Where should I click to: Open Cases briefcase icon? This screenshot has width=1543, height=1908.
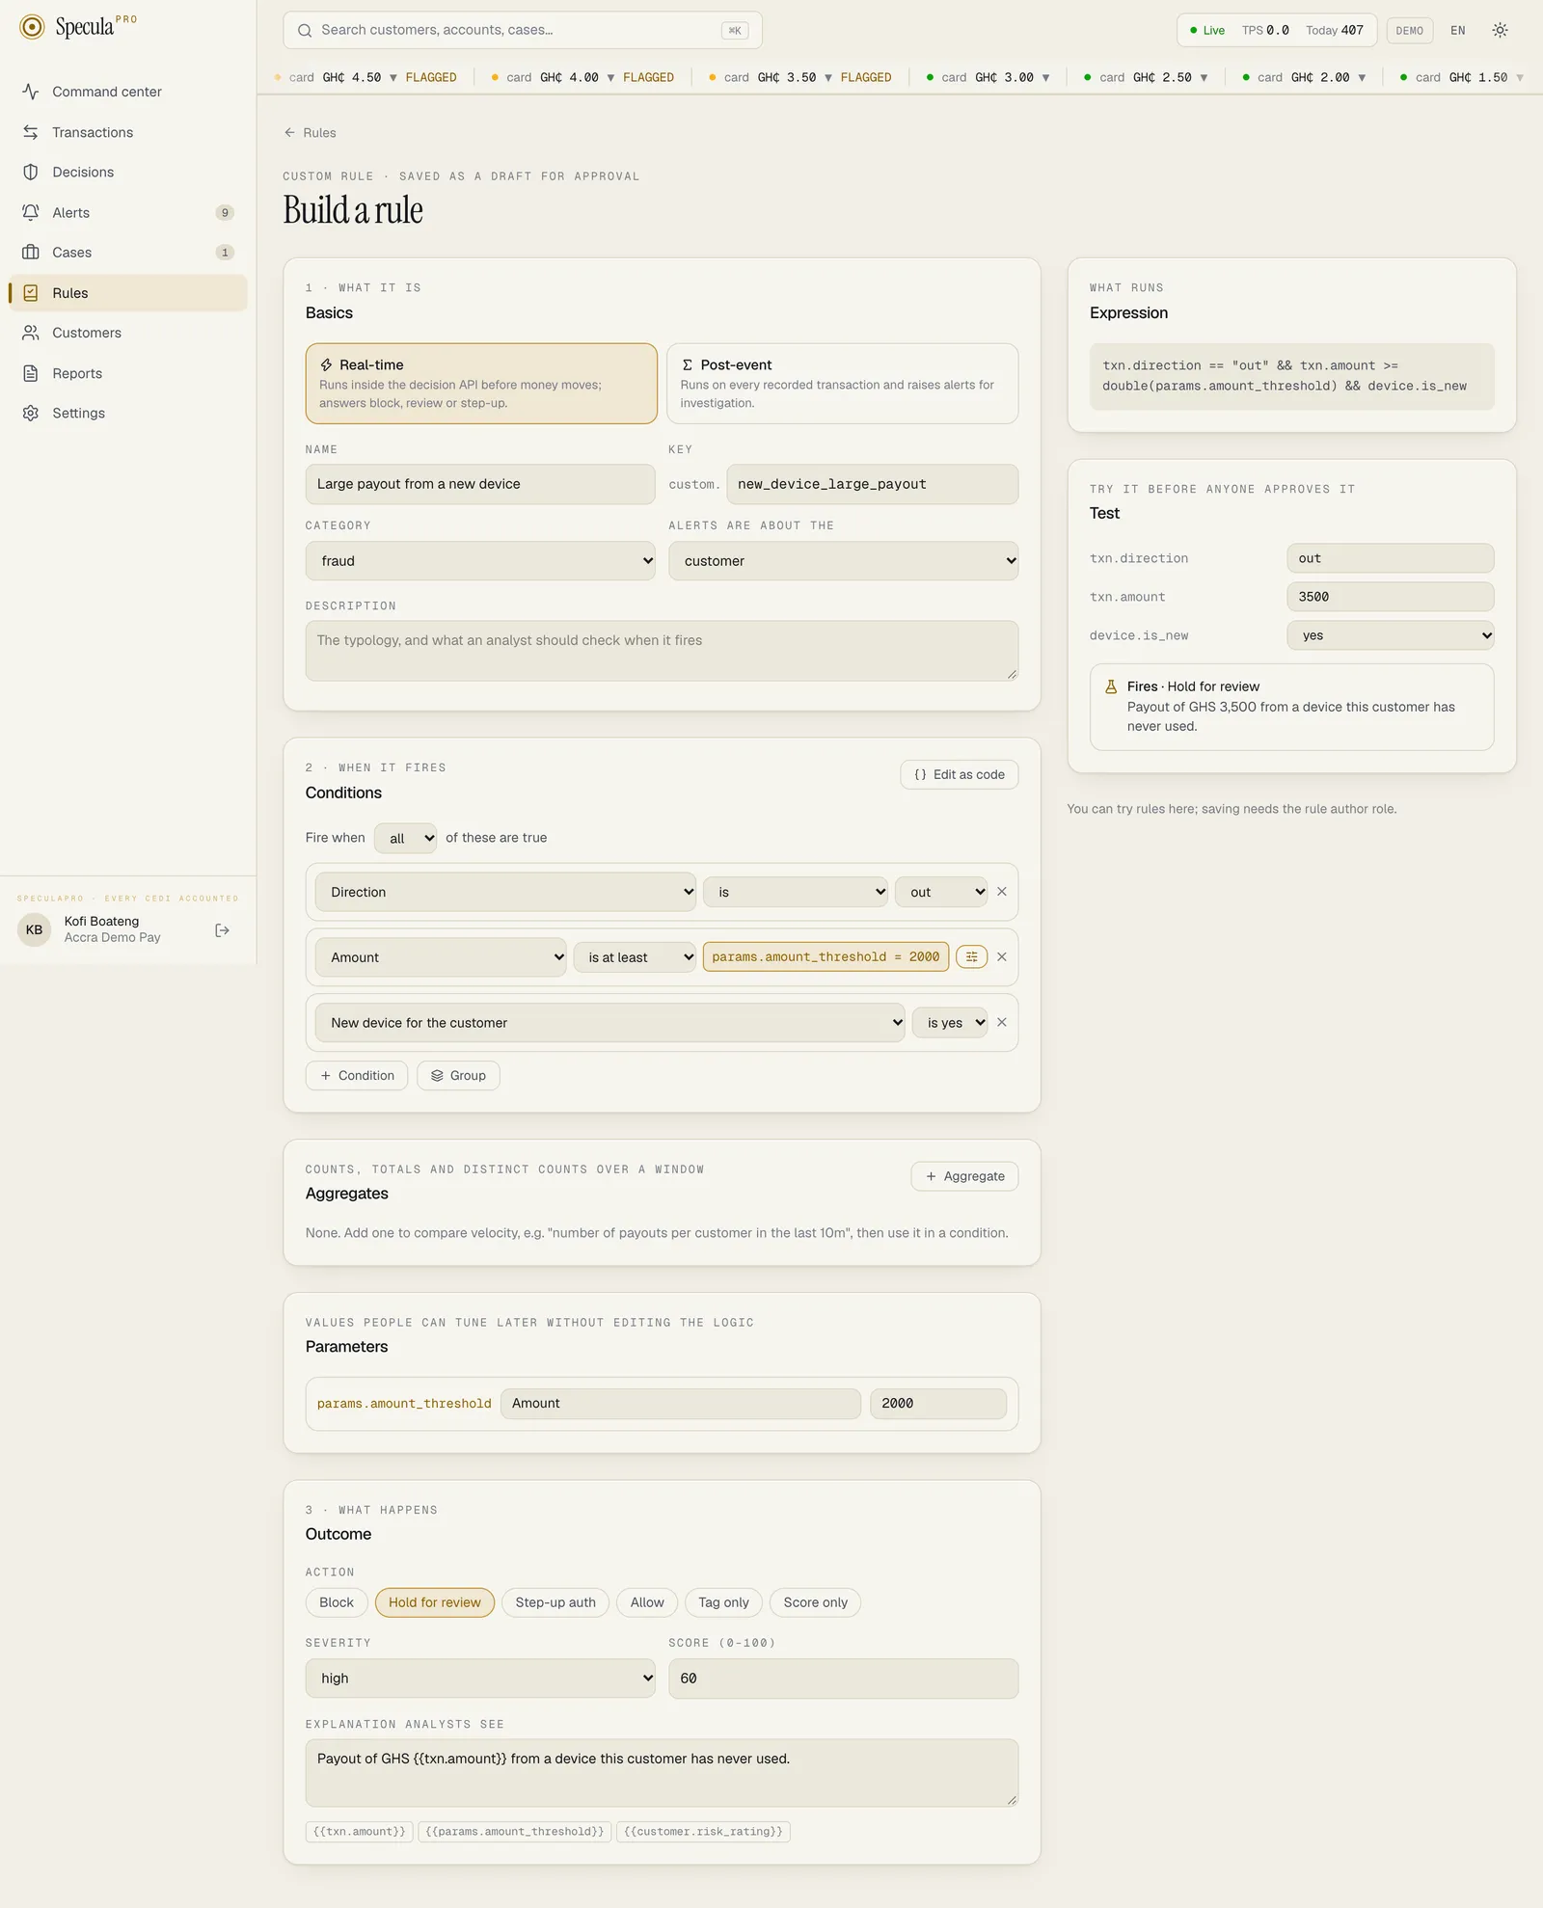click(31, 253)
